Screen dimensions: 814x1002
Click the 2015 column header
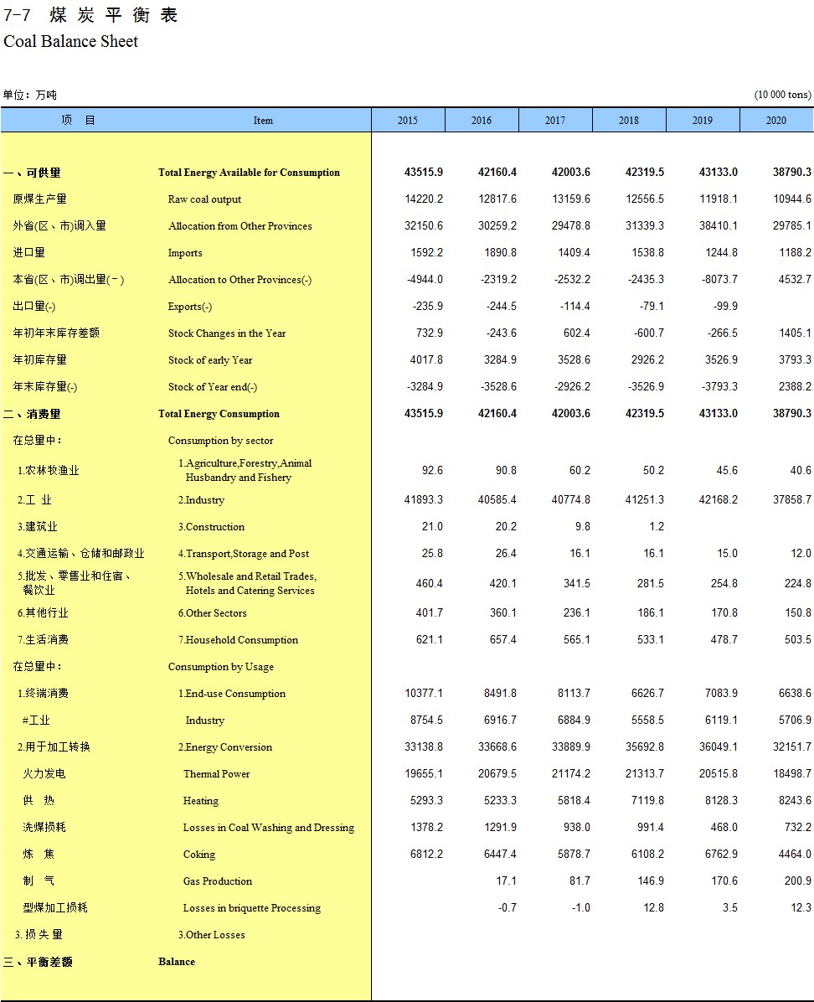coord(408,120)
